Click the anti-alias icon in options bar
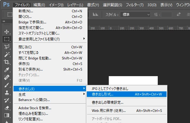 coord(95,14)
